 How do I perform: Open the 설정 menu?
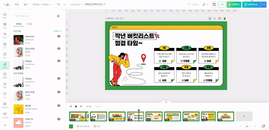(26, 5)
